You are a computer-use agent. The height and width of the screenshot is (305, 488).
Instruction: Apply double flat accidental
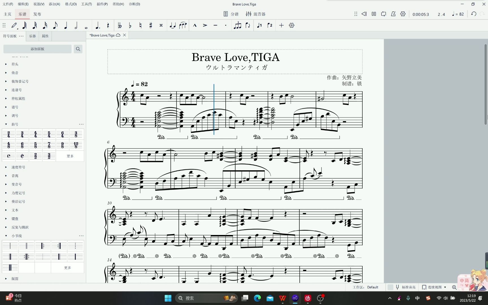point(120,25)
